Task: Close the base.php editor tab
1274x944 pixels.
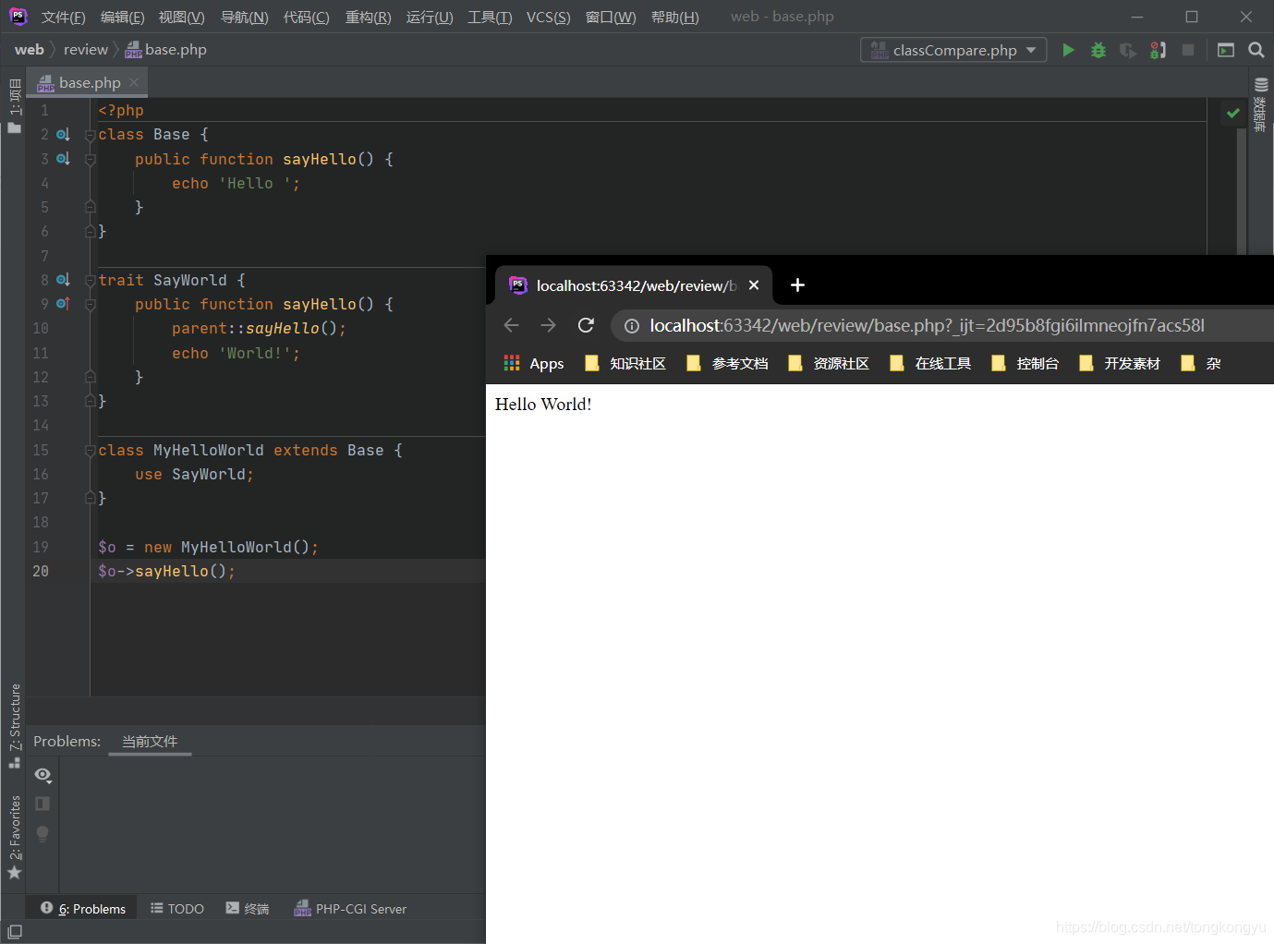Action: point(135,82)
